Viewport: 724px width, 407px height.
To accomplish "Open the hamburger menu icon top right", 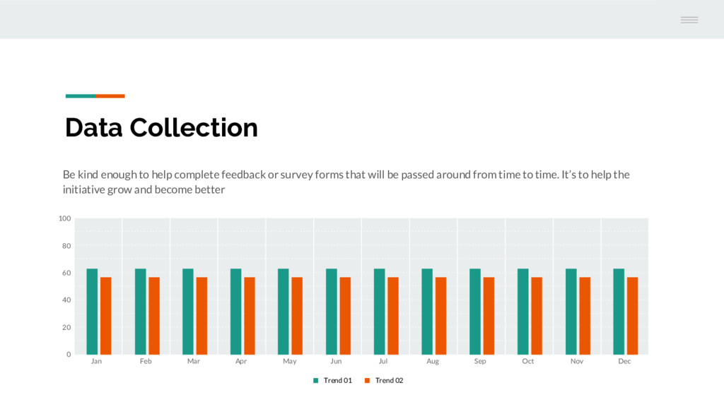I will [x=689, y=20].
